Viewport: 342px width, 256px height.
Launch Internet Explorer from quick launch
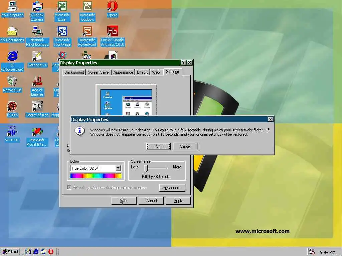click(x=36, y=252)
